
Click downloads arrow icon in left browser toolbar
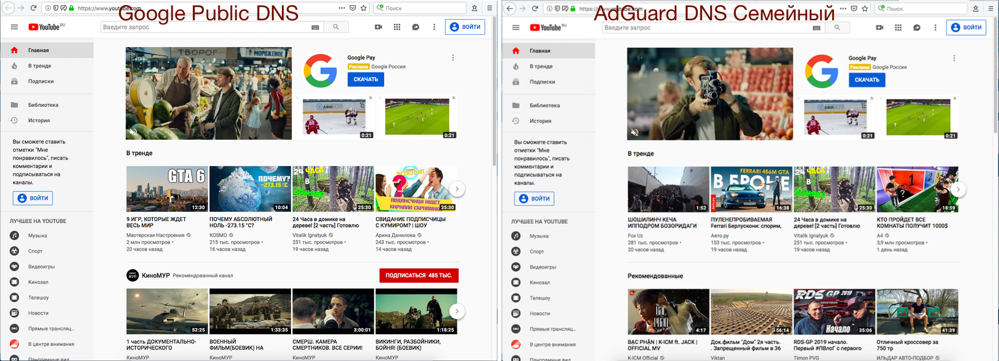(474, 8)
